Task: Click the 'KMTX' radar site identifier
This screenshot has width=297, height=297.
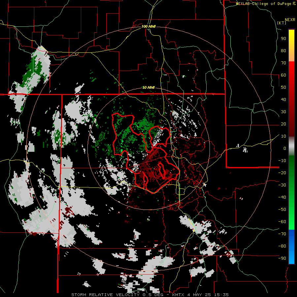Action: [178, 295]
